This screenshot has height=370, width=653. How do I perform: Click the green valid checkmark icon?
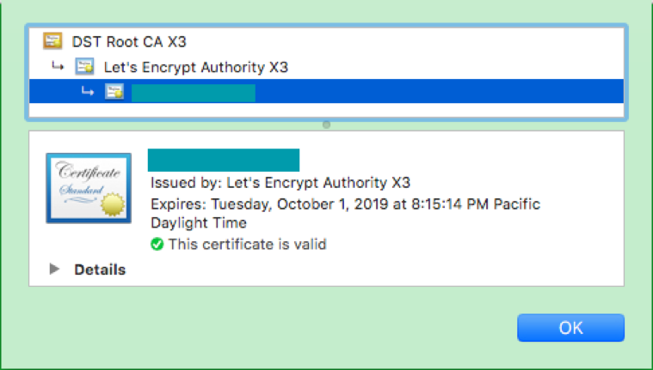point(157,244)
